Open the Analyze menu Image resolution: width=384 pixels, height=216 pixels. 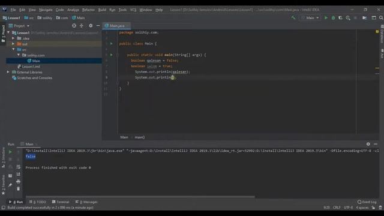[x=73, y=10]
